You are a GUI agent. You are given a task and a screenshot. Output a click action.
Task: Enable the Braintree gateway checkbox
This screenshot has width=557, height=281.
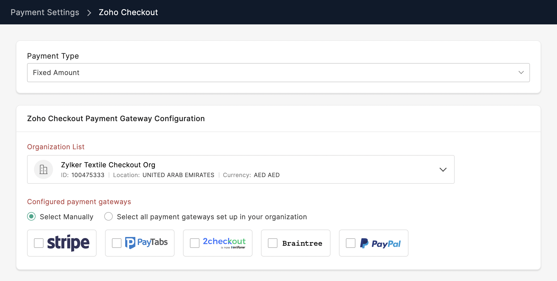(x=273, y=243)
